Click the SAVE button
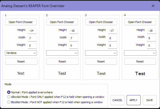This screenshot has height=109, width=160. (150, 100)
